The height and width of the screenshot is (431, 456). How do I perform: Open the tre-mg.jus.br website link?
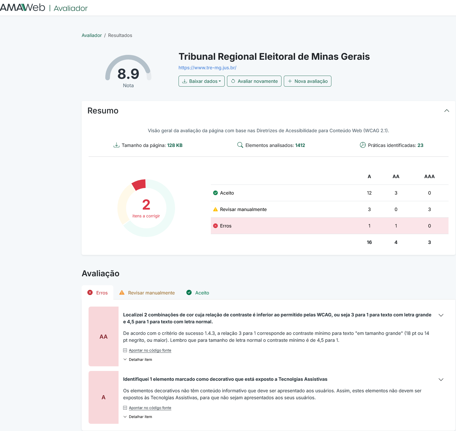(207, 68)
